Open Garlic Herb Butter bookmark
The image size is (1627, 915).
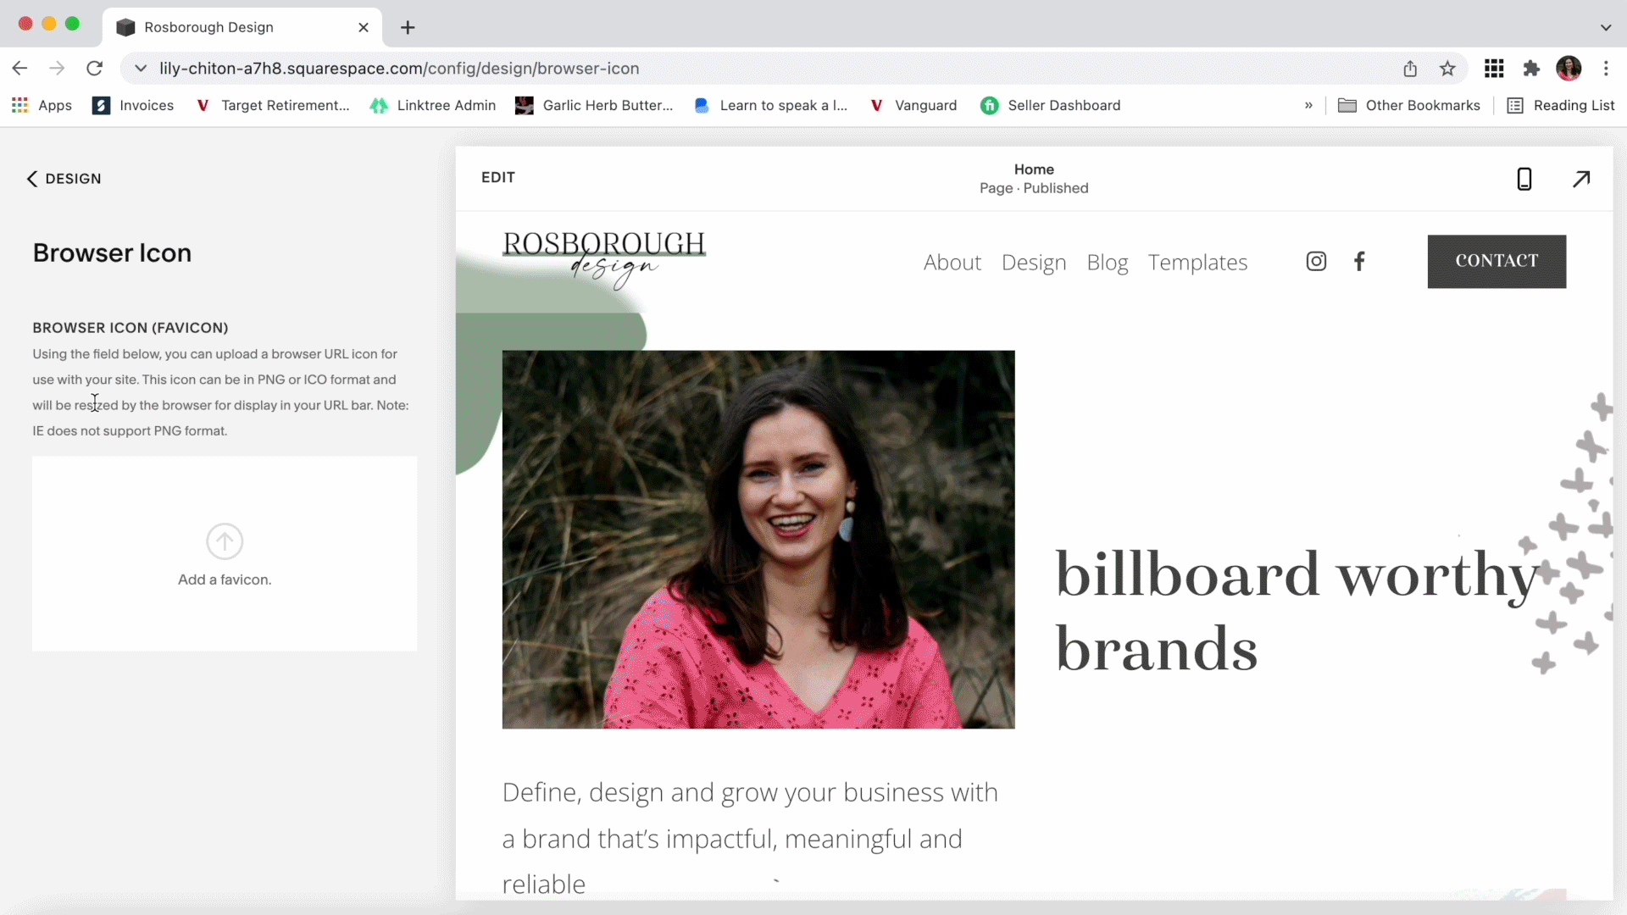click(594, 105)
